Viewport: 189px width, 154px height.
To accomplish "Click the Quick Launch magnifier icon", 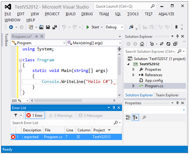I will tap(153, 6).
